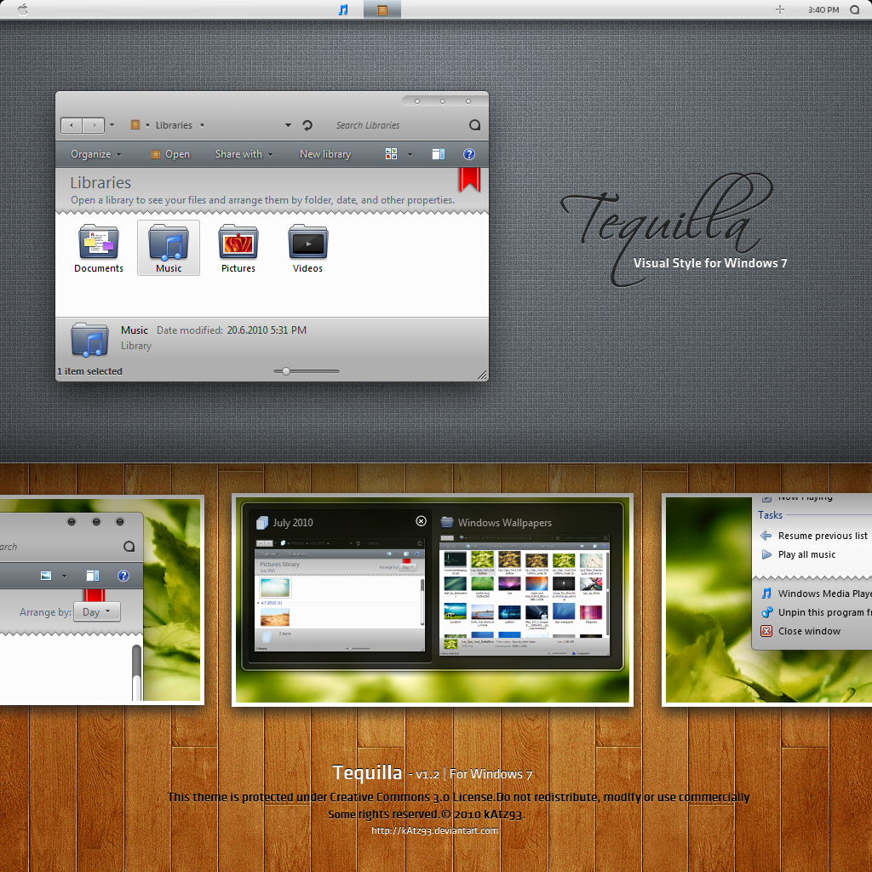Click the New library button
The image size is (872, 872).
(324, 154)
